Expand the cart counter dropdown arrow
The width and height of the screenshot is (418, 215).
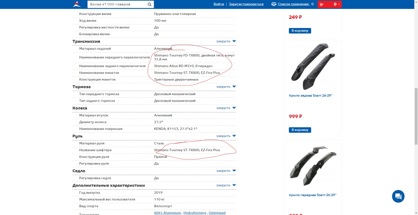[x=339, y=4]
